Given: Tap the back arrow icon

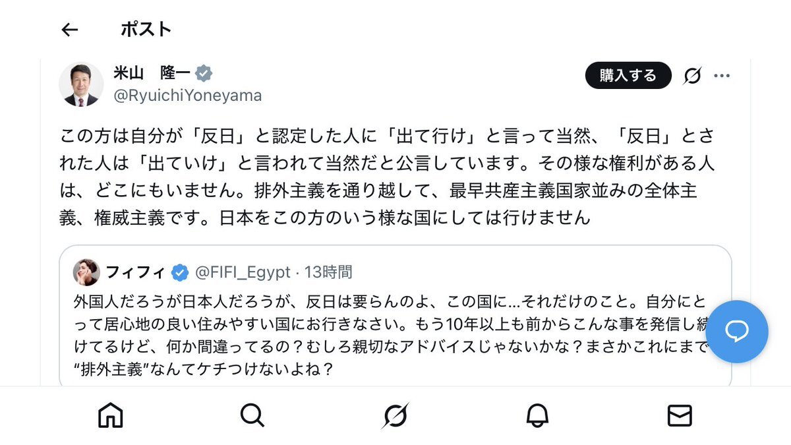Looking at the screenshot, I should click(69, 30).
